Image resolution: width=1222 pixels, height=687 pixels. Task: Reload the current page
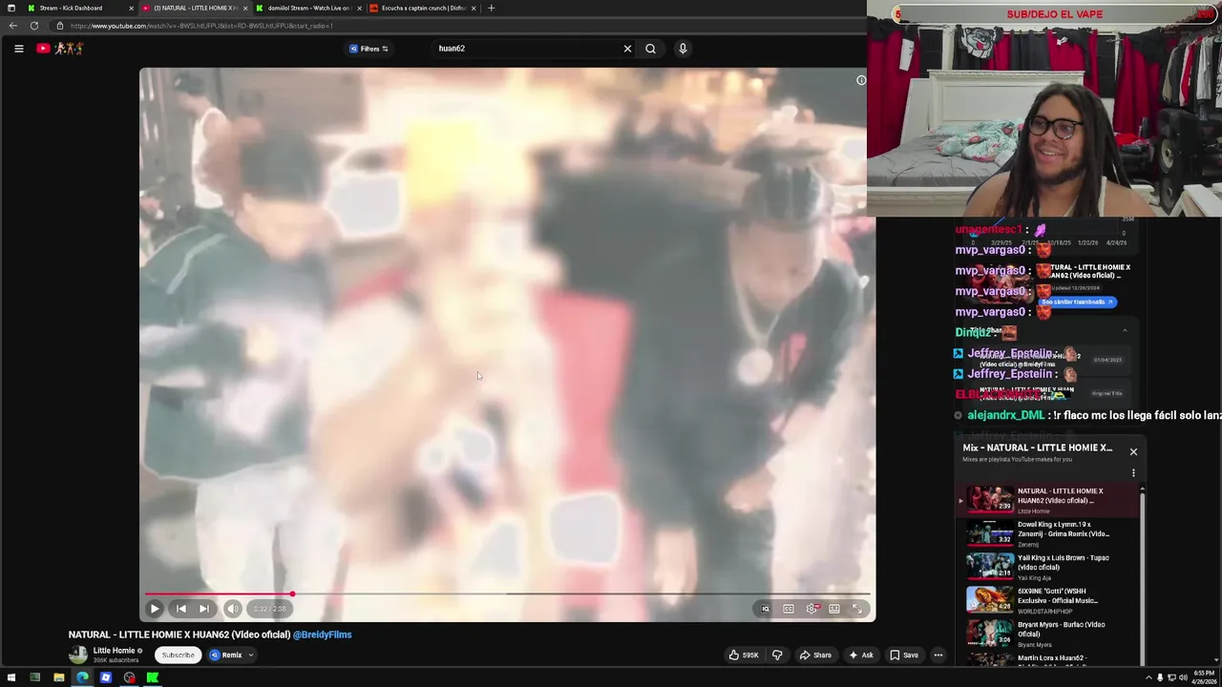(x=34, y=26)
